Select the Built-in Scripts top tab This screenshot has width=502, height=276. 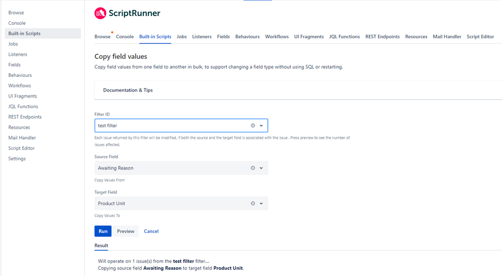(155, 37)
